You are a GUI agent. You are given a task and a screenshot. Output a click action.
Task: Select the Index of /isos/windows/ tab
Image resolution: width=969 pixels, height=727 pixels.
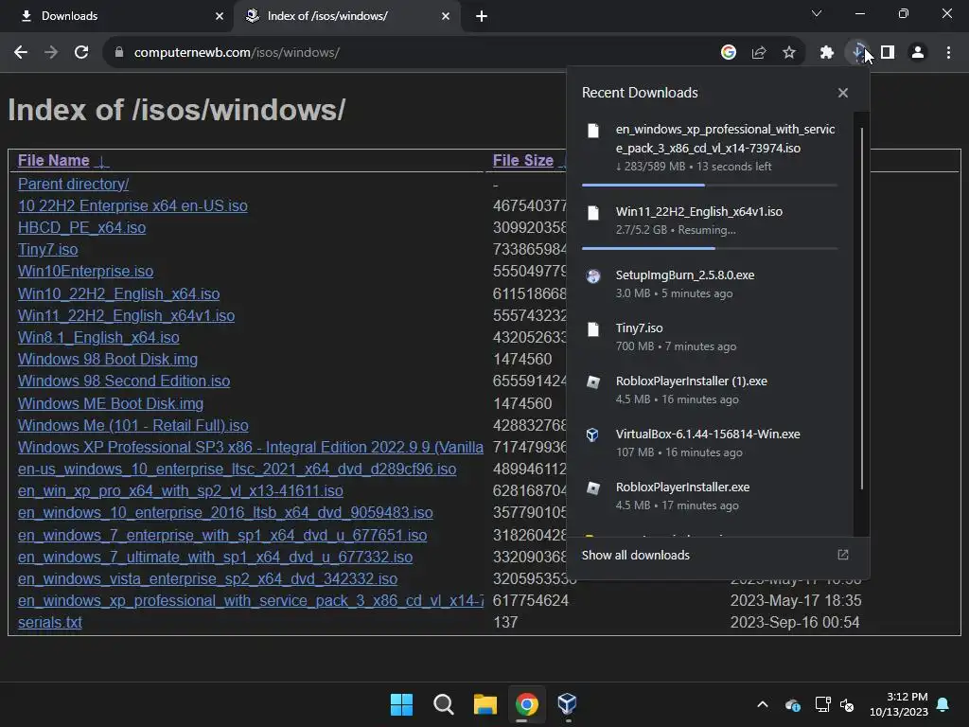(x=346, y=16)
